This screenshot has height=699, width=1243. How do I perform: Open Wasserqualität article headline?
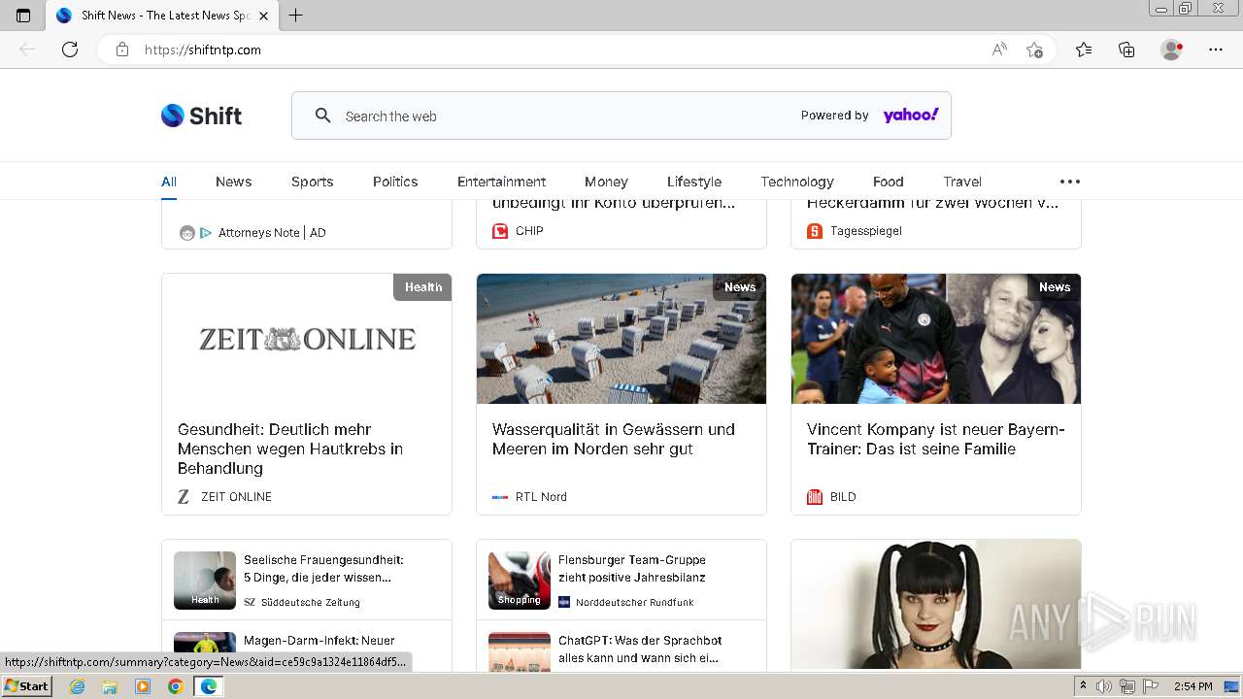pyautogui.click(x=614, y=439)
